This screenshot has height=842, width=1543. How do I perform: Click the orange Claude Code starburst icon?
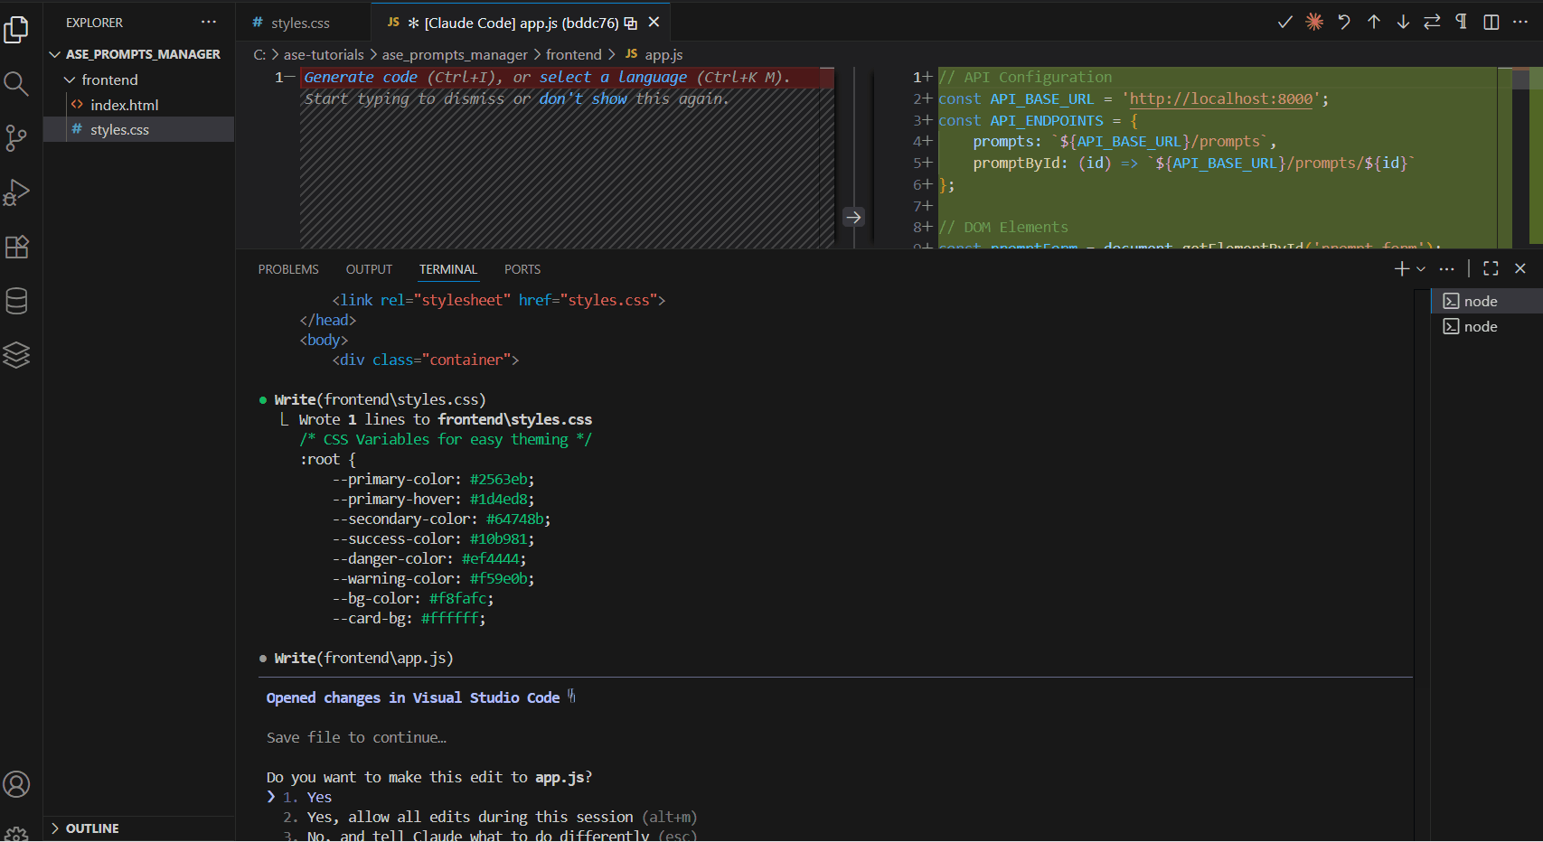[1314, 22]
